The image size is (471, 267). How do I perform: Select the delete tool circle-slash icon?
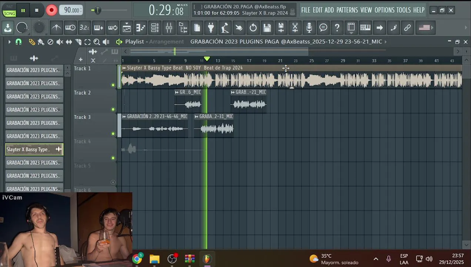pyautogui.click(x=50, y=42)
